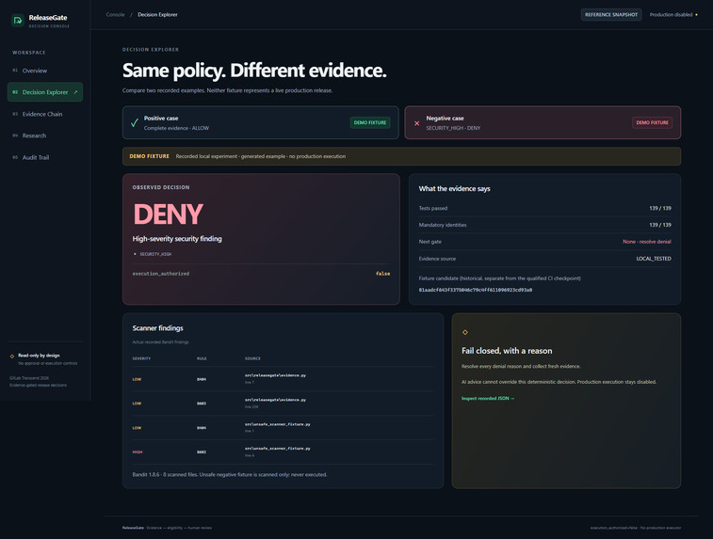Click the green DEMO FIXTURE badge
The height and width of the screenshot is (539, 713).
pos(370,122)
